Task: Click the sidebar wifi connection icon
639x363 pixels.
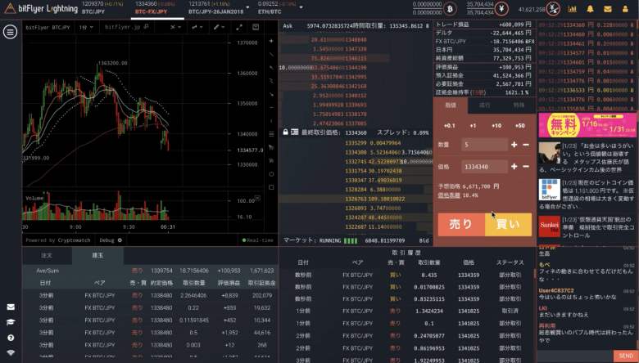Action: 11,352
